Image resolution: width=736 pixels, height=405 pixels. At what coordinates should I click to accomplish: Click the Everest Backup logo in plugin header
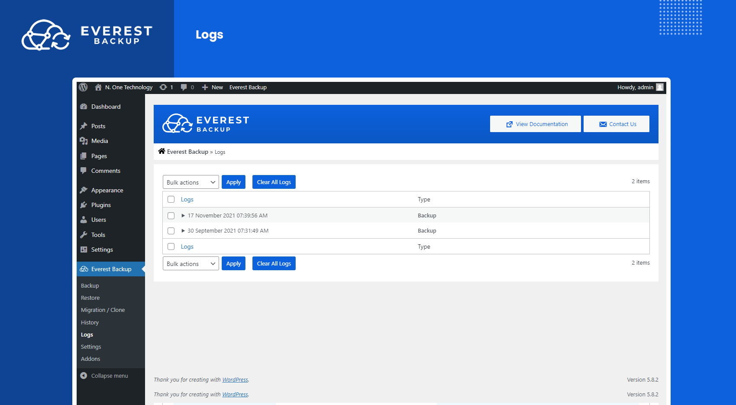point(206,123)
